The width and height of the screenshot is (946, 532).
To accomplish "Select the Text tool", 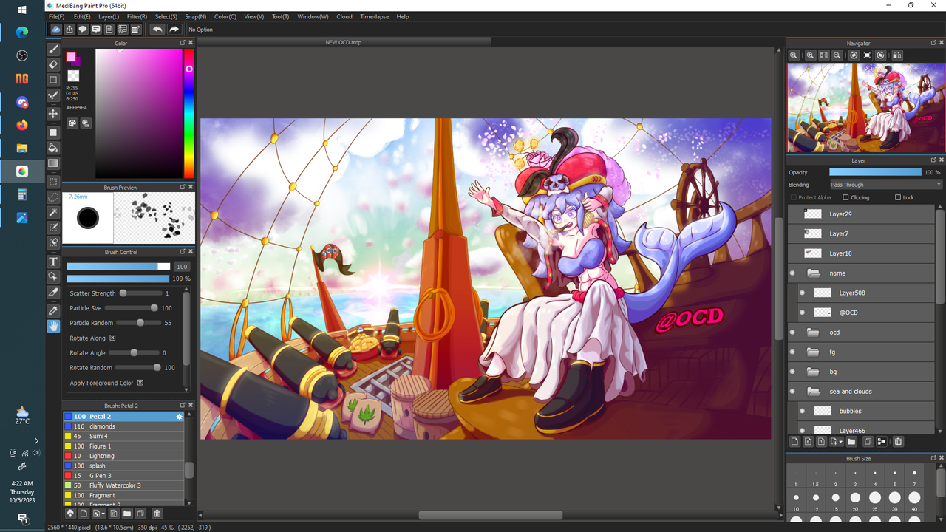I will point(53,262).
